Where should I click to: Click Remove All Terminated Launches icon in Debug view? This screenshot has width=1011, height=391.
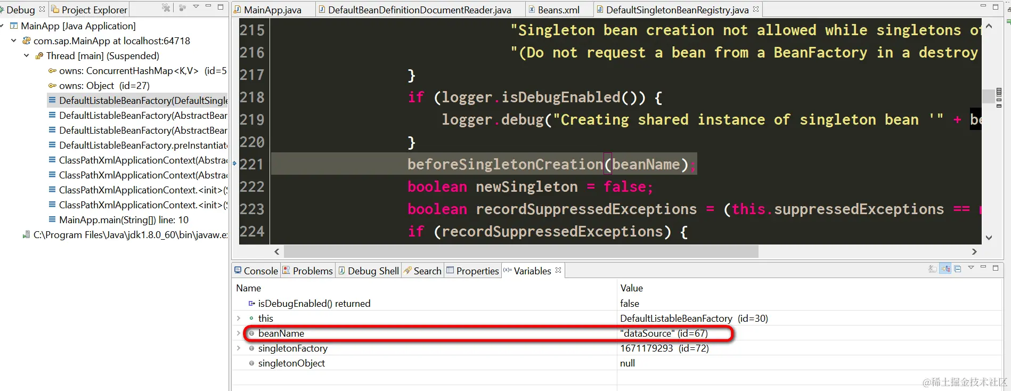166,7
